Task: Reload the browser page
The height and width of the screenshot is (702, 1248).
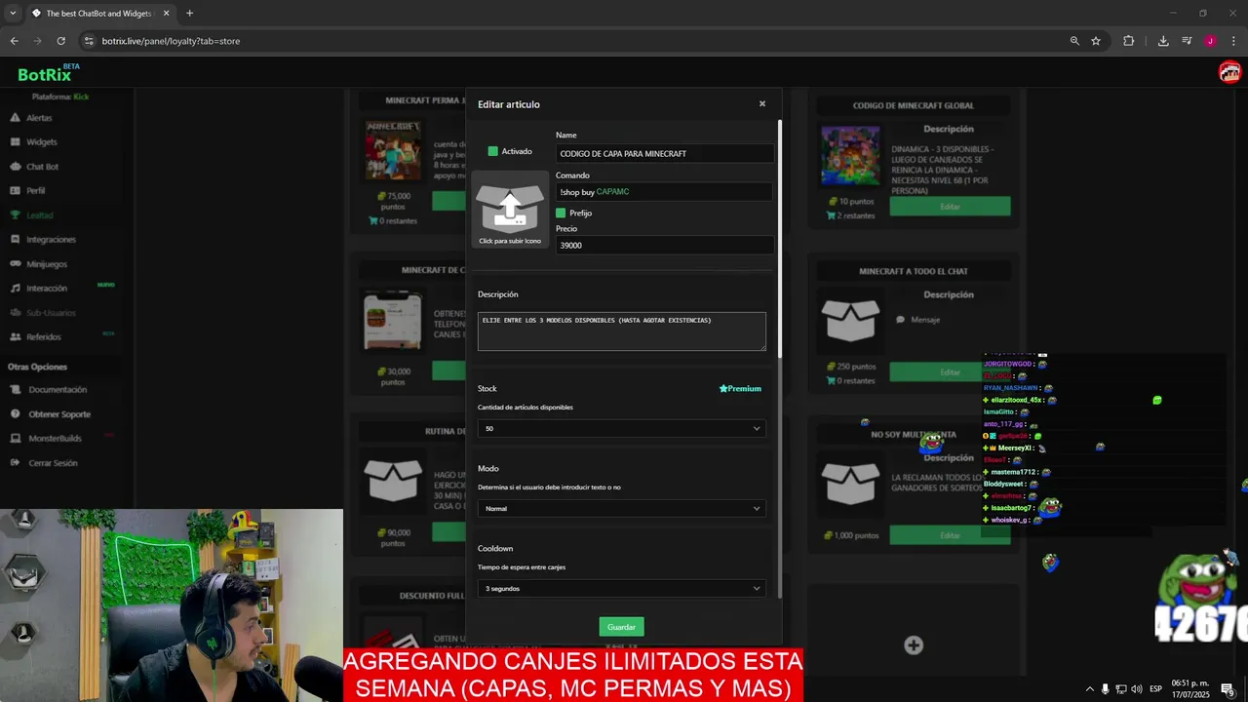Action: click(x=60, y=41)
